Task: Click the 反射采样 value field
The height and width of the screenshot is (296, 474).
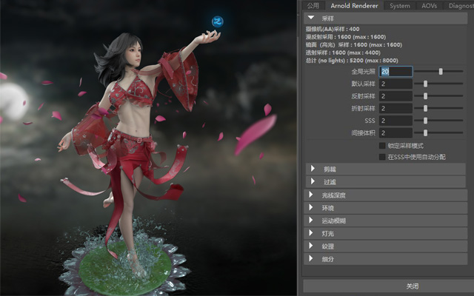Action: [x=395, y=96]
